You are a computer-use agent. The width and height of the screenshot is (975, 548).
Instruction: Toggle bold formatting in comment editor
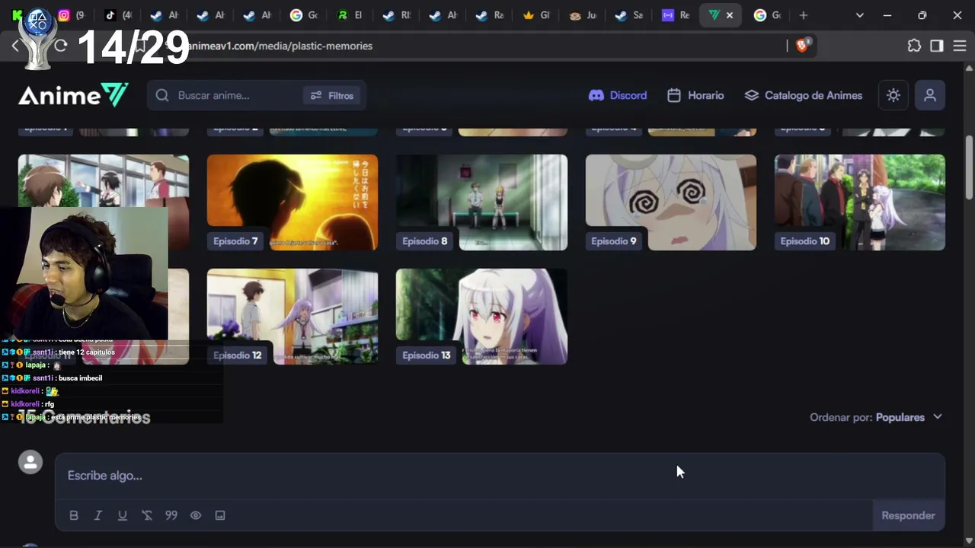(74, 515)
